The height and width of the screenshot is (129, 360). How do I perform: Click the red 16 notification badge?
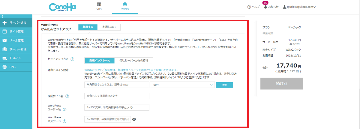(265, 3)
